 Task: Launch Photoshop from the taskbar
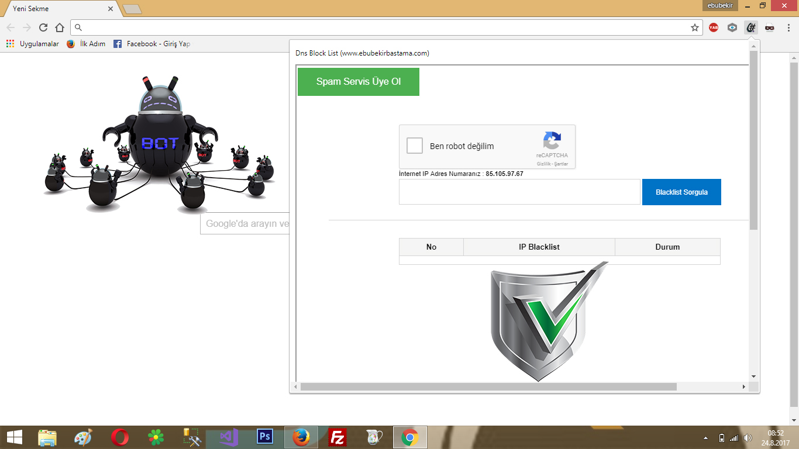265,437
